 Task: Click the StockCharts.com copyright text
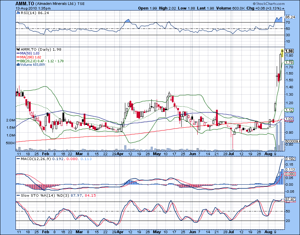269,4
